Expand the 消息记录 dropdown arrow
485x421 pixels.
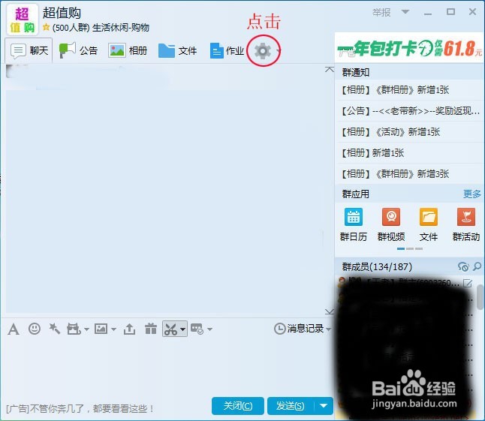tap(329, 329)
